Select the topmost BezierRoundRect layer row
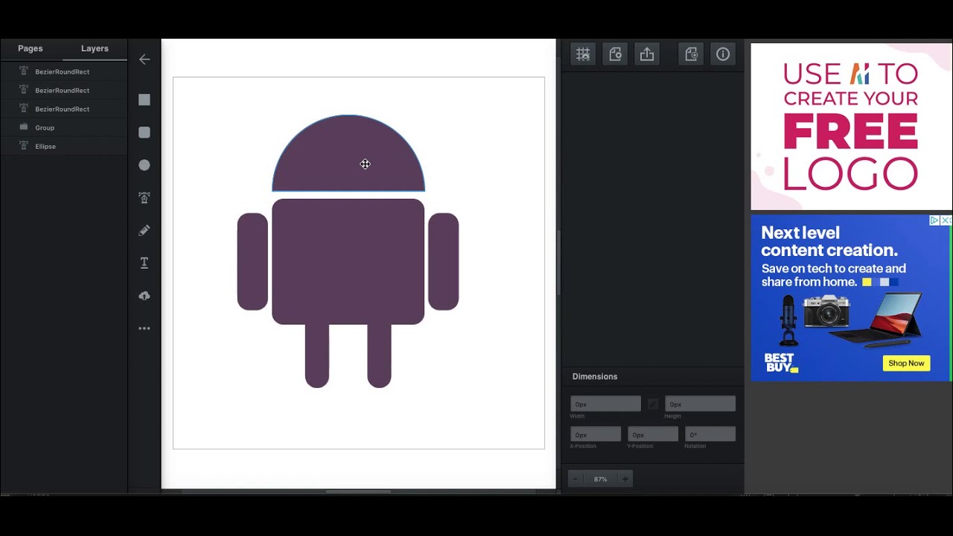 (x=64, y=71)
